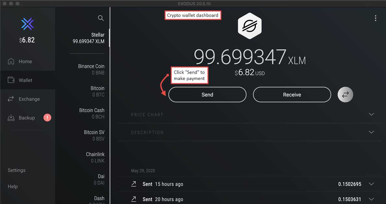
Task: Go to the Exchange section
Action: (28, 99)
